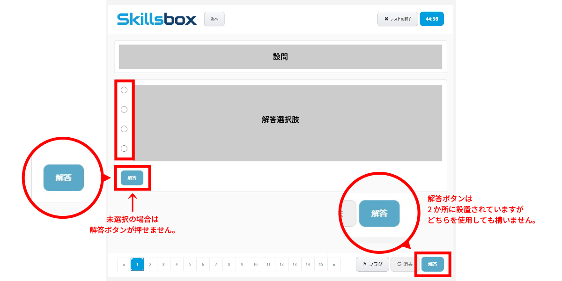This screenshot has width=562, height=281.
Task: Select the third answer radio button
Action: 124,129
